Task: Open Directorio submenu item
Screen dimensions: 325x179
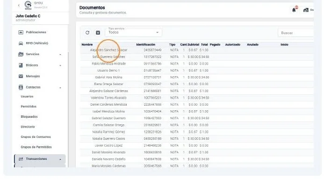Action: pyautogui.click(x=28, y=127)
